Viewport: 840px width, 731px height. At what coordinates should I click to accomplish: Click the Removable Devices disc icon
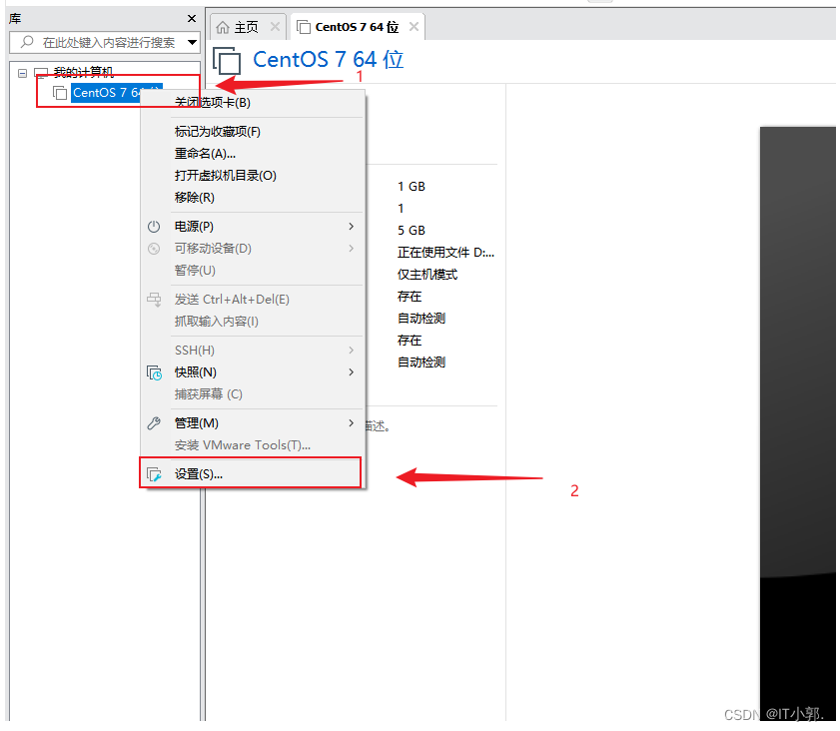[x=154, y=249]
